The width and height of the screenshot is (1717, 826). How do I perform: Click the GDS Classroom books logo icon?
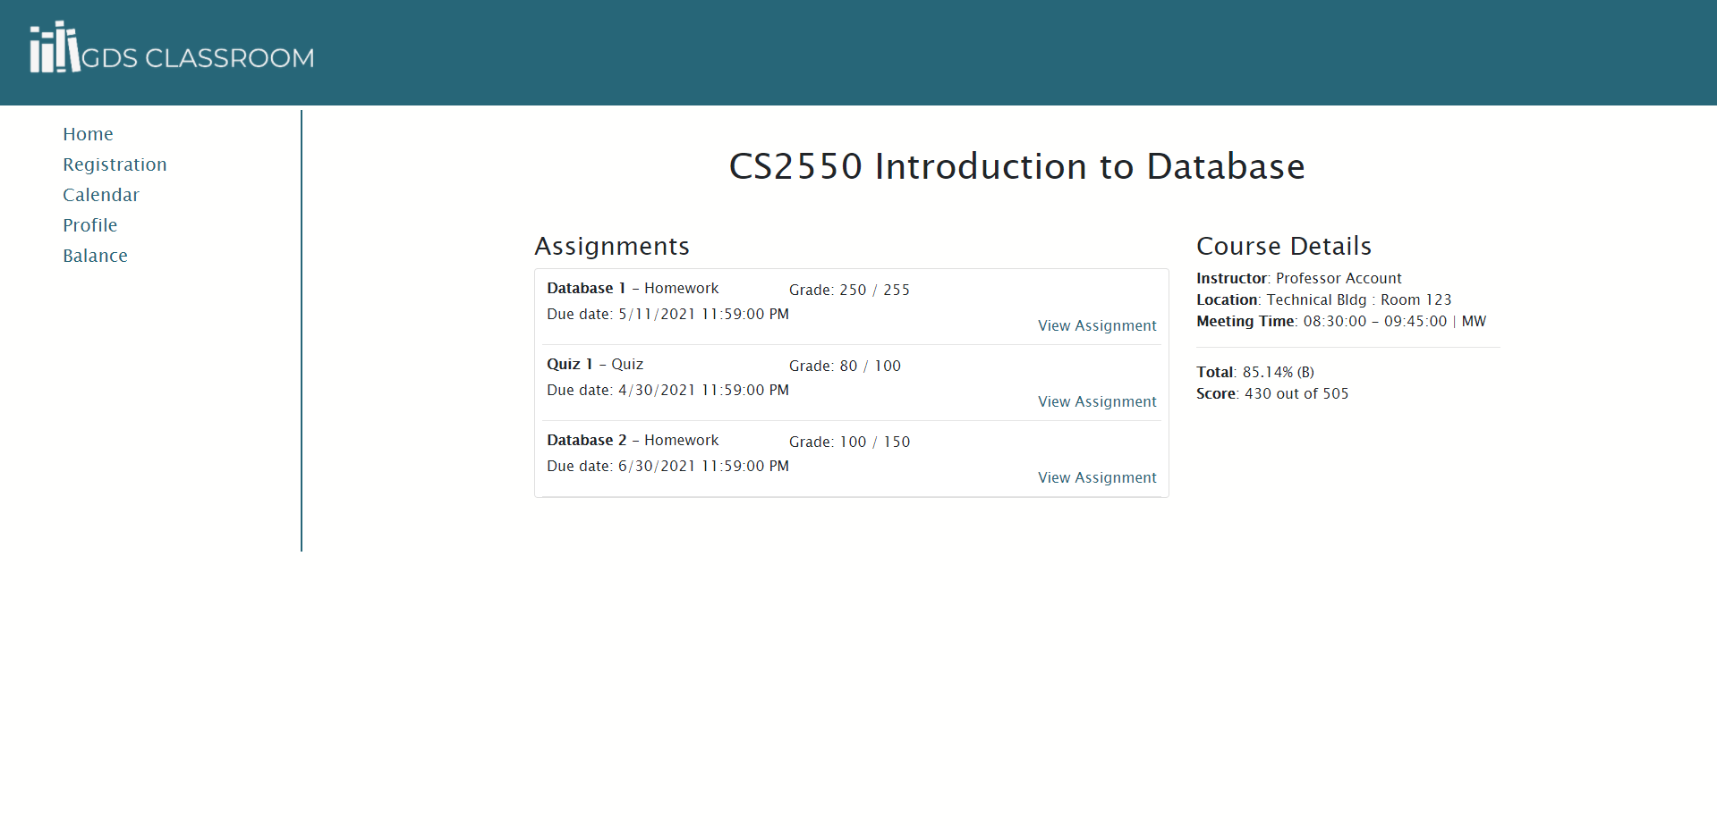55,46
